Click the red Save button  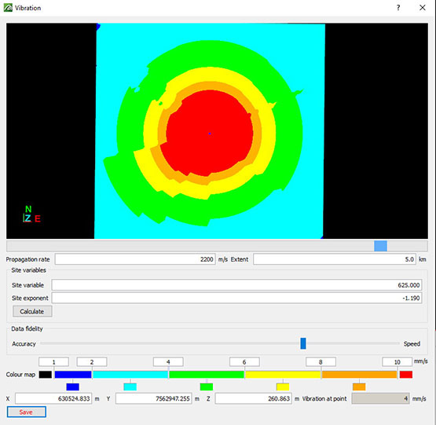(27, 412)
